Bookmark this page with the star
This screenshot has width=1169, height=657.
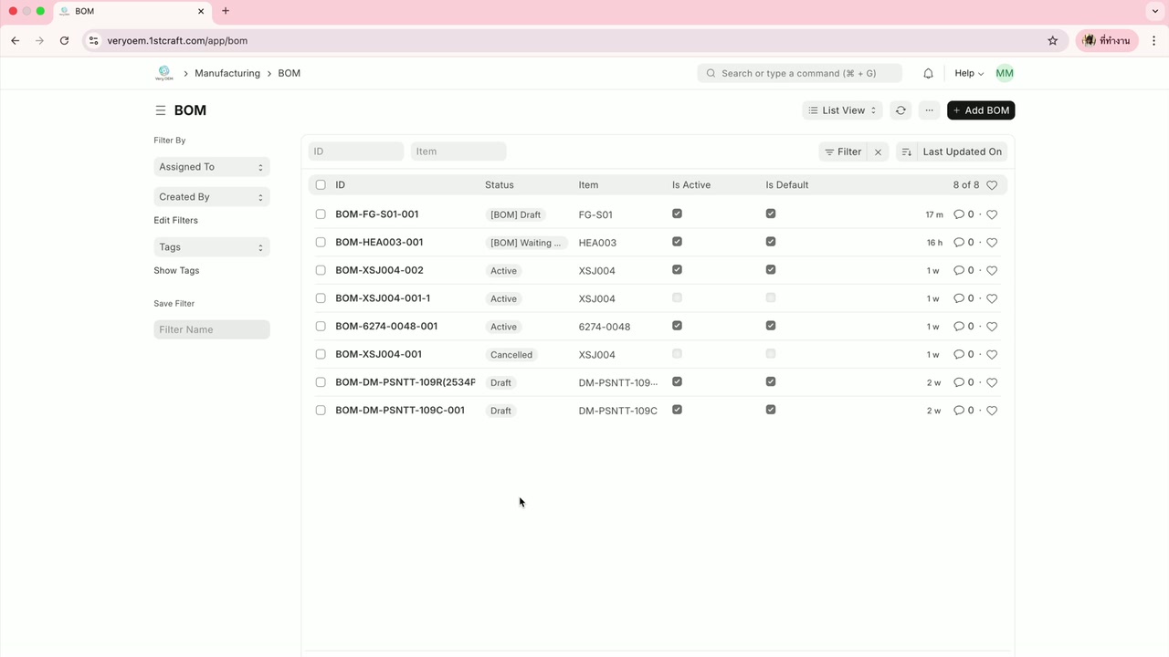point(1052,40)
